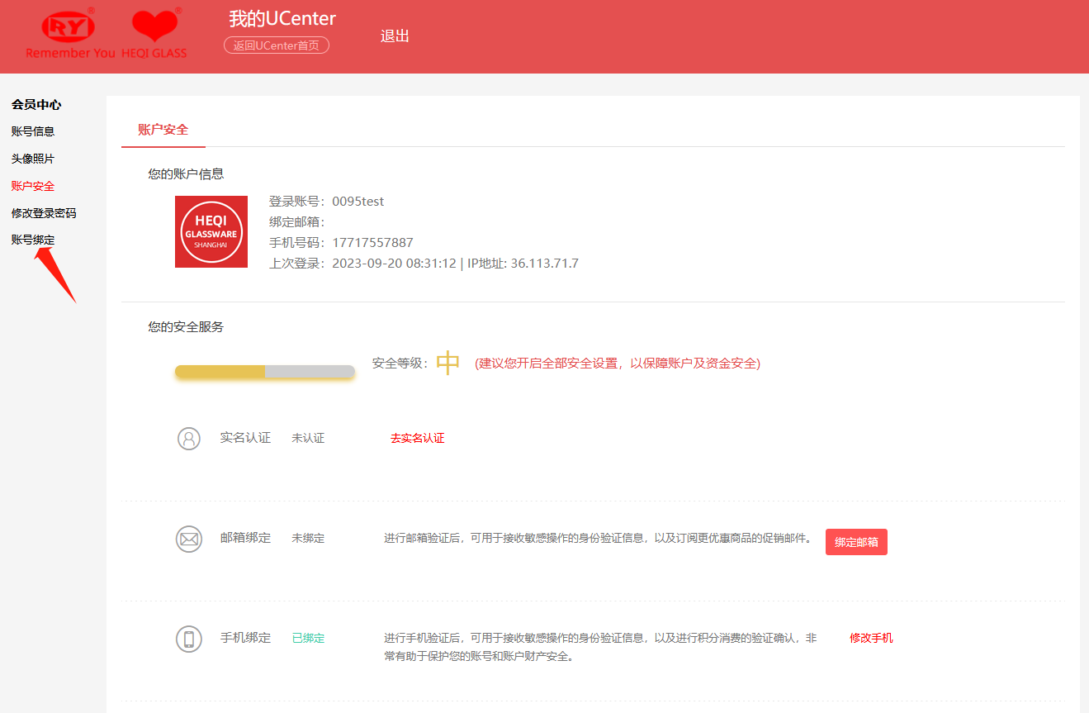Click the real-name verification person icon
The image size is (1089, 713).
click(x=189, y=438)
